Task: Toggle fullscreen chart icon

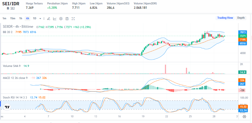Action: (73, 19)
